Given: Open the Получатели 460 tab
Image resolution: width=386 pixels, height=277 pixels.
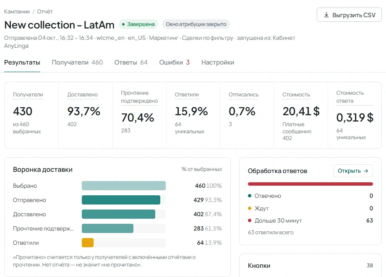Looking at the screenshot, I should [77, 62].
